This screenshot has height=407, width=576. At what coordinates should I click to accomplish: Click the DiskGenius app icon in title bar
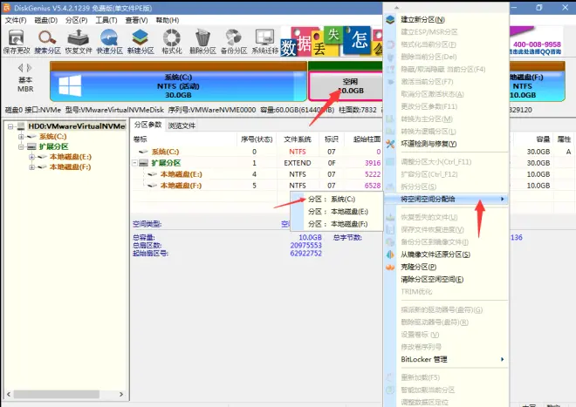point(7,8)
